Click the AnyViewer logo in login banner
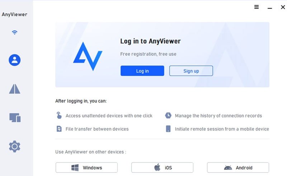 [88, 56]
